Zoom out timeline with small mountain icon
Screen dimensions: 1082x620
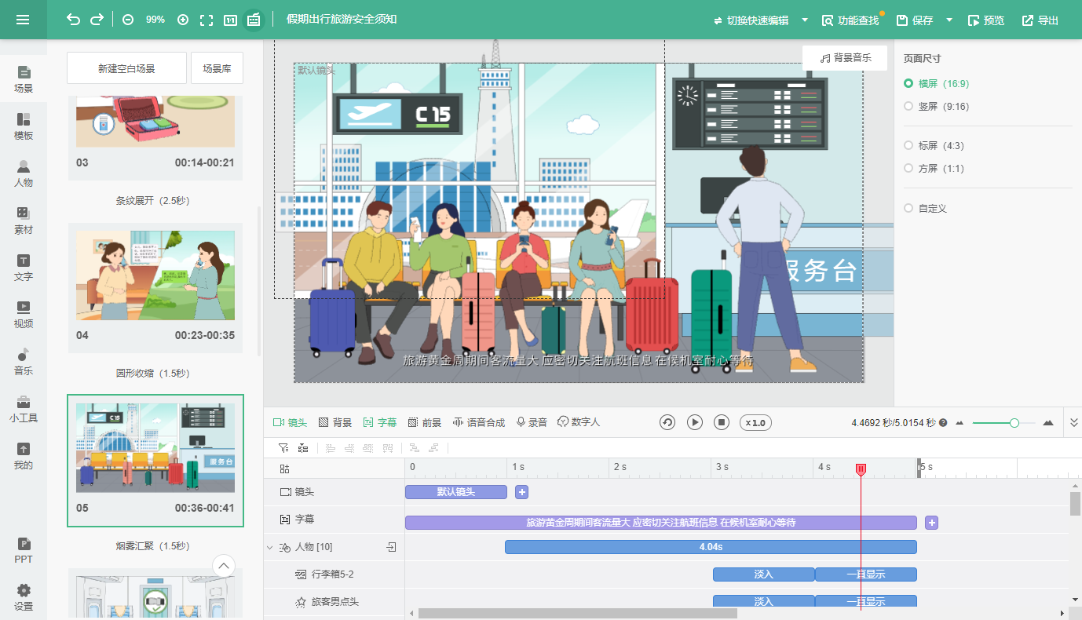click(960, 423)
